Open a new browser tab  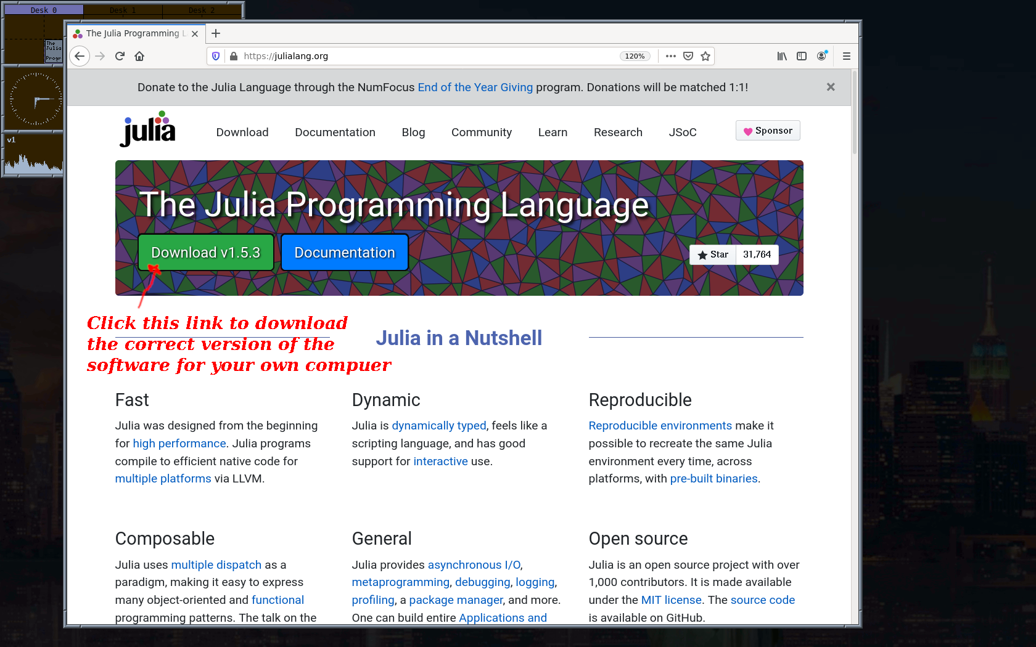[x=216, y=33]
